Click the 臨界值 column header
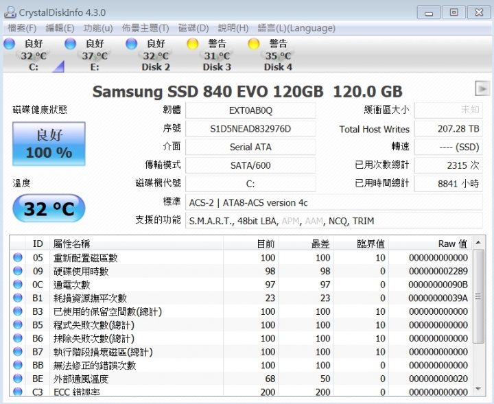494x404 pixels. click(x=362, y=243)
